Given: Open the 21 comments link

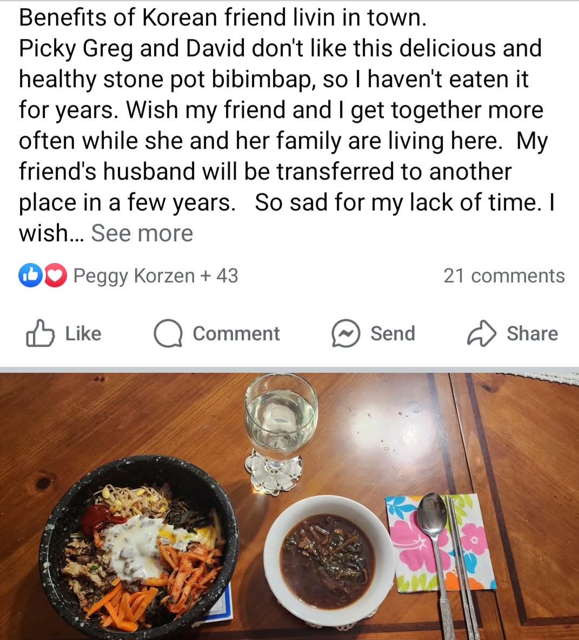Looking at the screenshot, I should pyautogui.click(x=504, y=275).
